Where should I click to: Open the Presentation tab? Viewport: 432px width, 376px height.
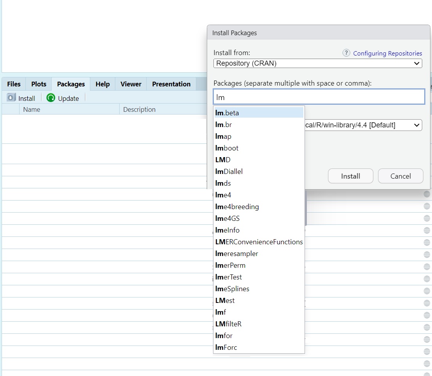(171, 84)
